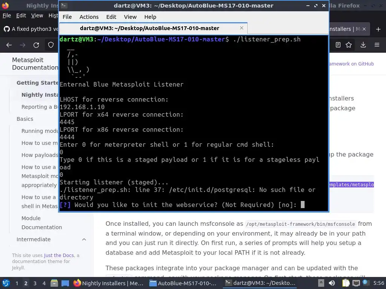Select the 'A fixed python3 ve' GitHub tab

coord(31,29)
